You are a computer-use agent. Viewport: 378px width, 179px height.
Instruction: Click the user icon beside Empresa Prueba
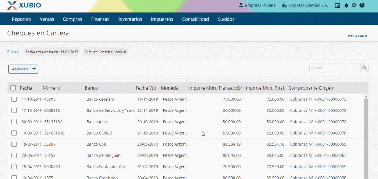241,5
